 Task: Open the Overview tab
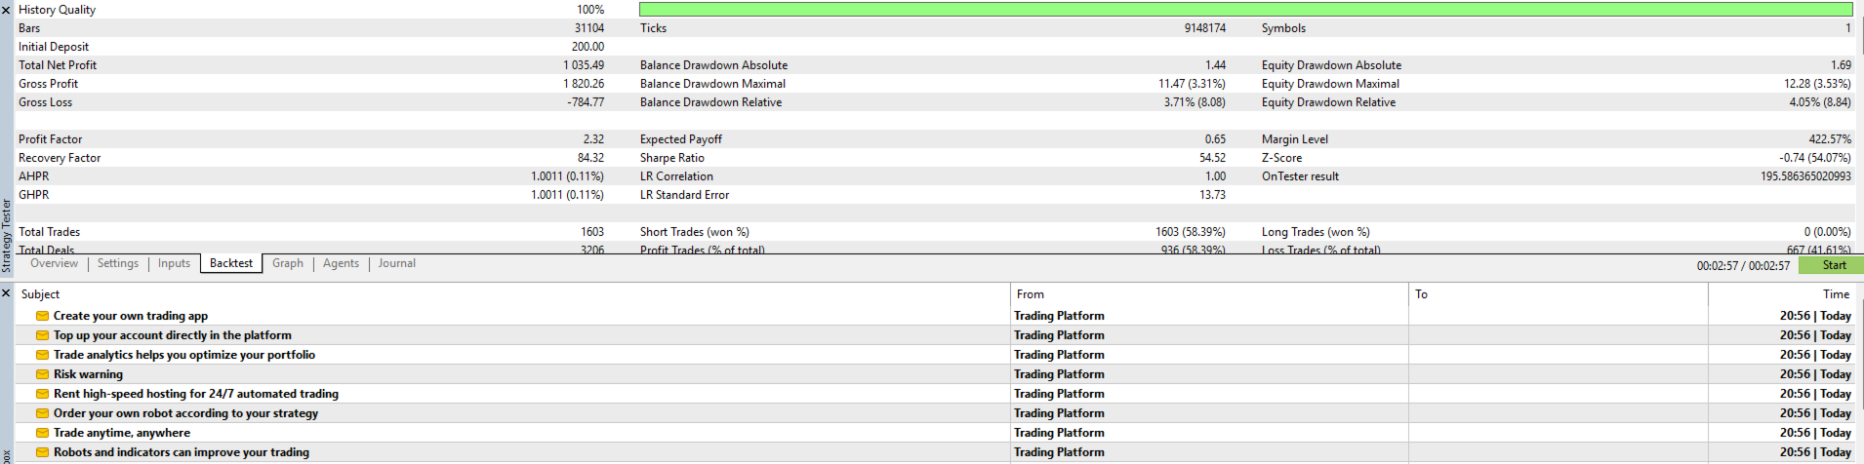pyautogui.click(x=54, y=263)
